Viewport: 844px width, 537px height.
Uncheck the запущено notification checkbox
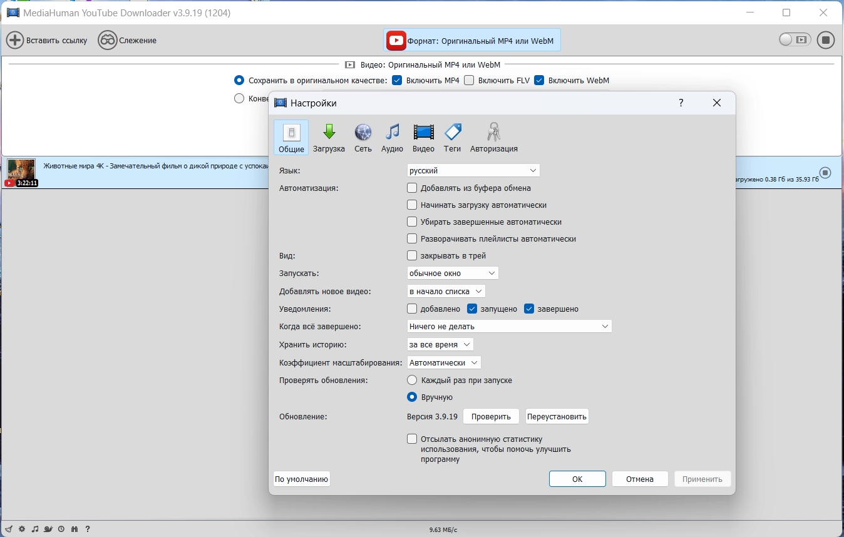pos(473,309)
